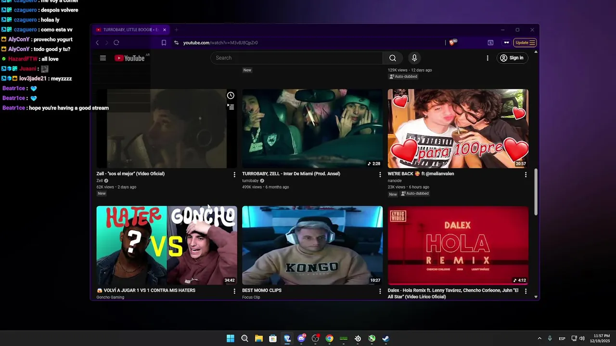Add Zell video to queue
The height and width of the screenshot is (346, 616).
pyautogui.click(x=231, y=107)
